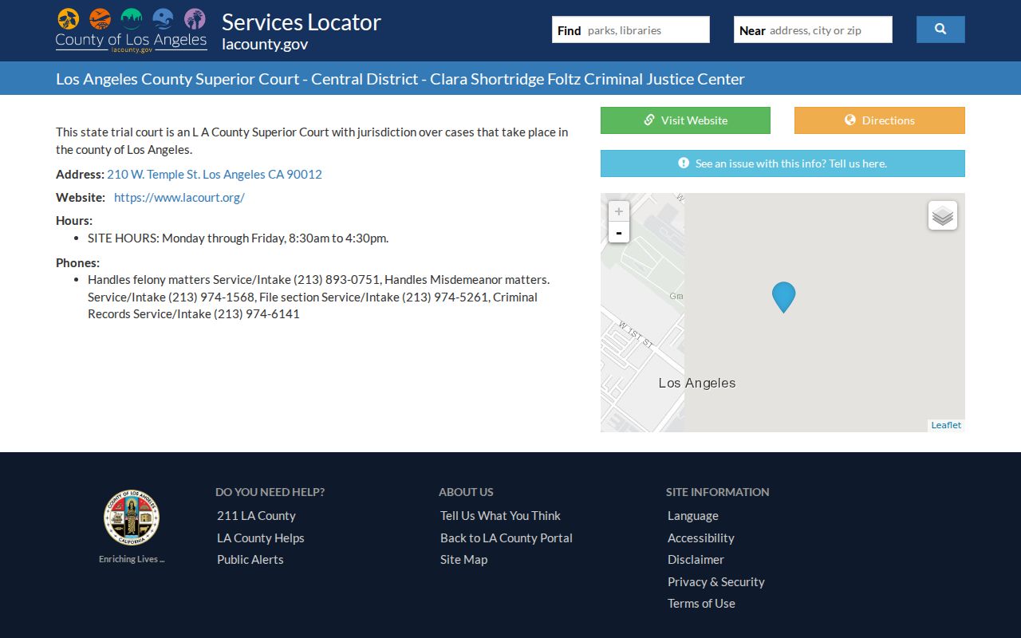The height and width of the screenshot is (638, 1021).
Task: Open the LA County Helps link
Action: 261,538
